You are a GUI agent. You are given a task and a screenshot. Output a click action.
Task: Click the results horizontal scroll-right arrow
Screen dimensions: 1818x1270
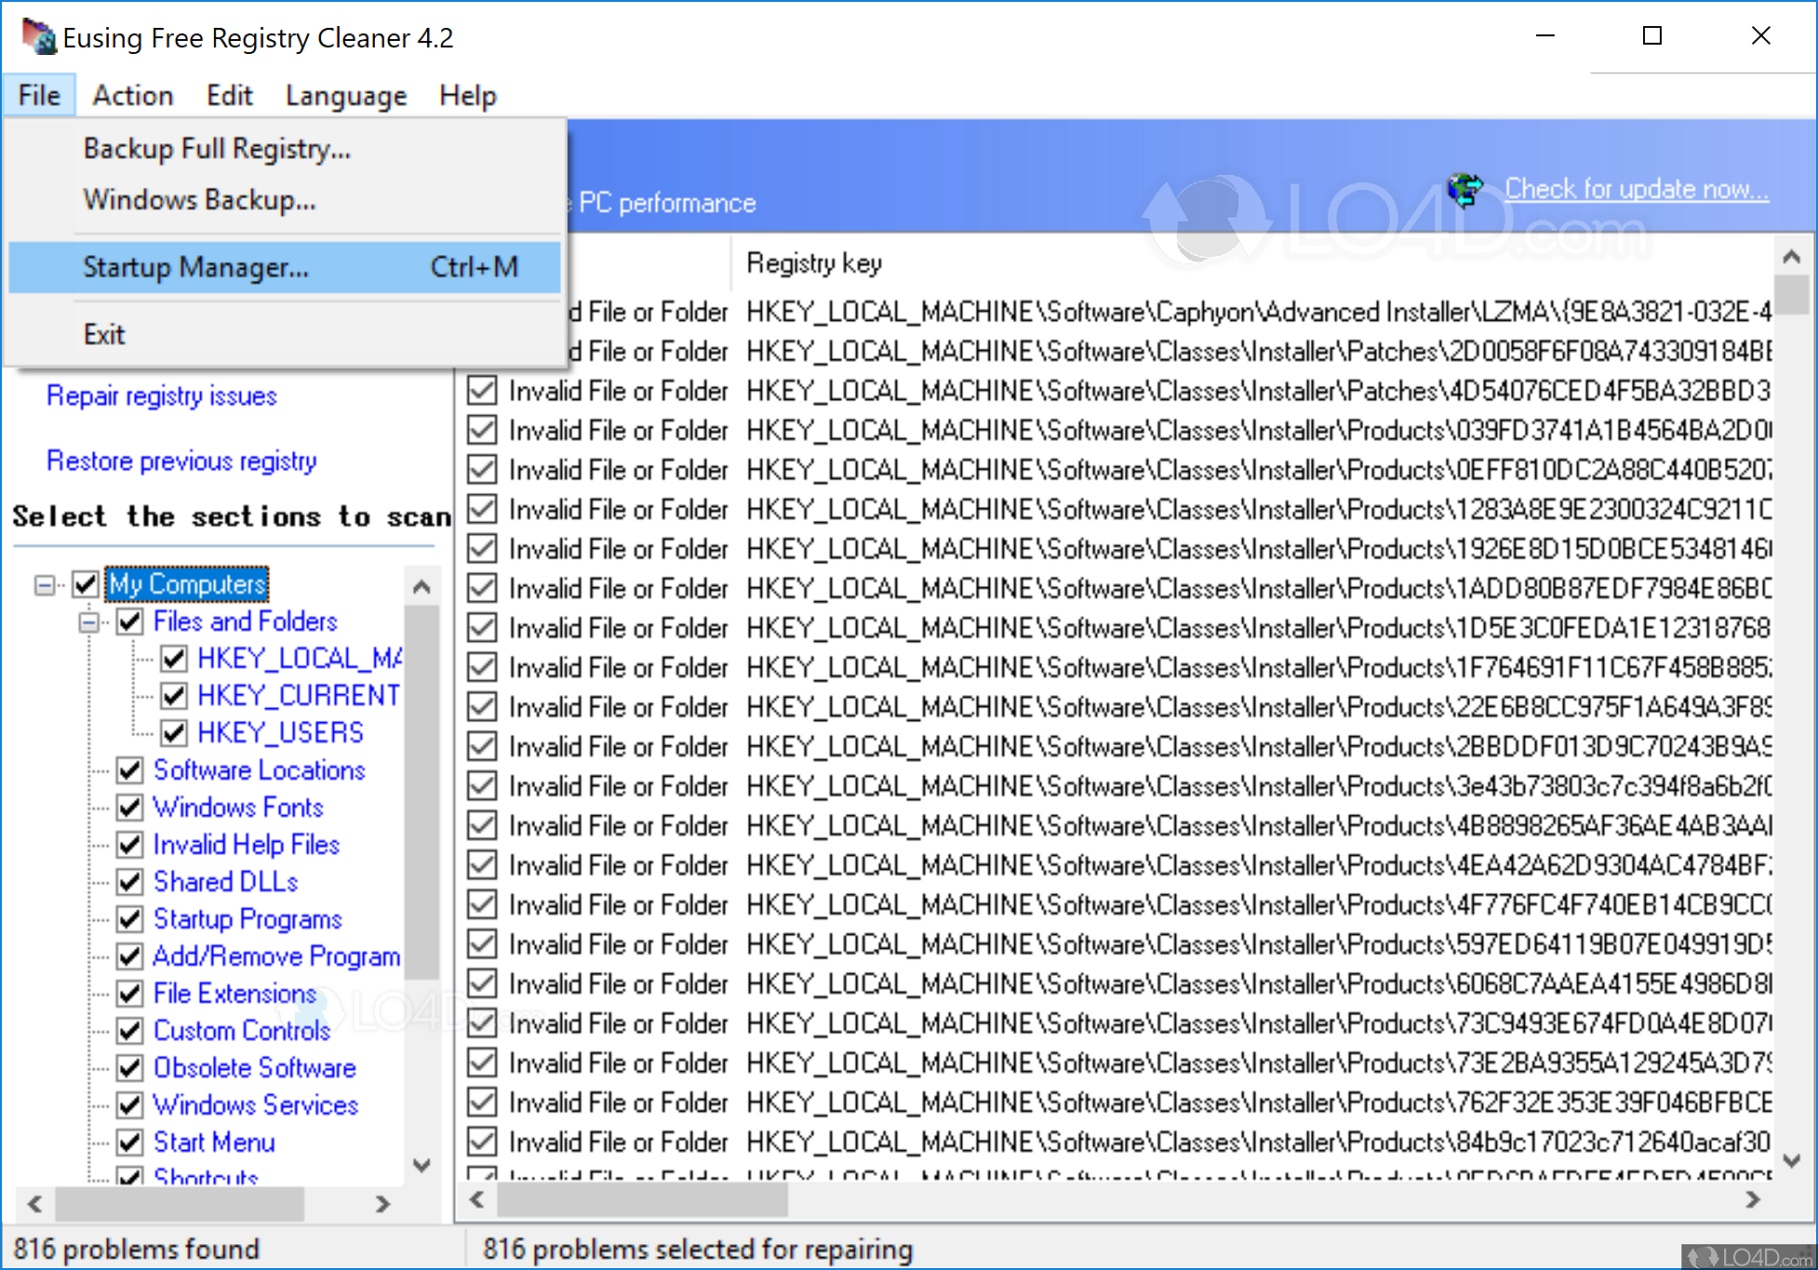point(1753,1200)
